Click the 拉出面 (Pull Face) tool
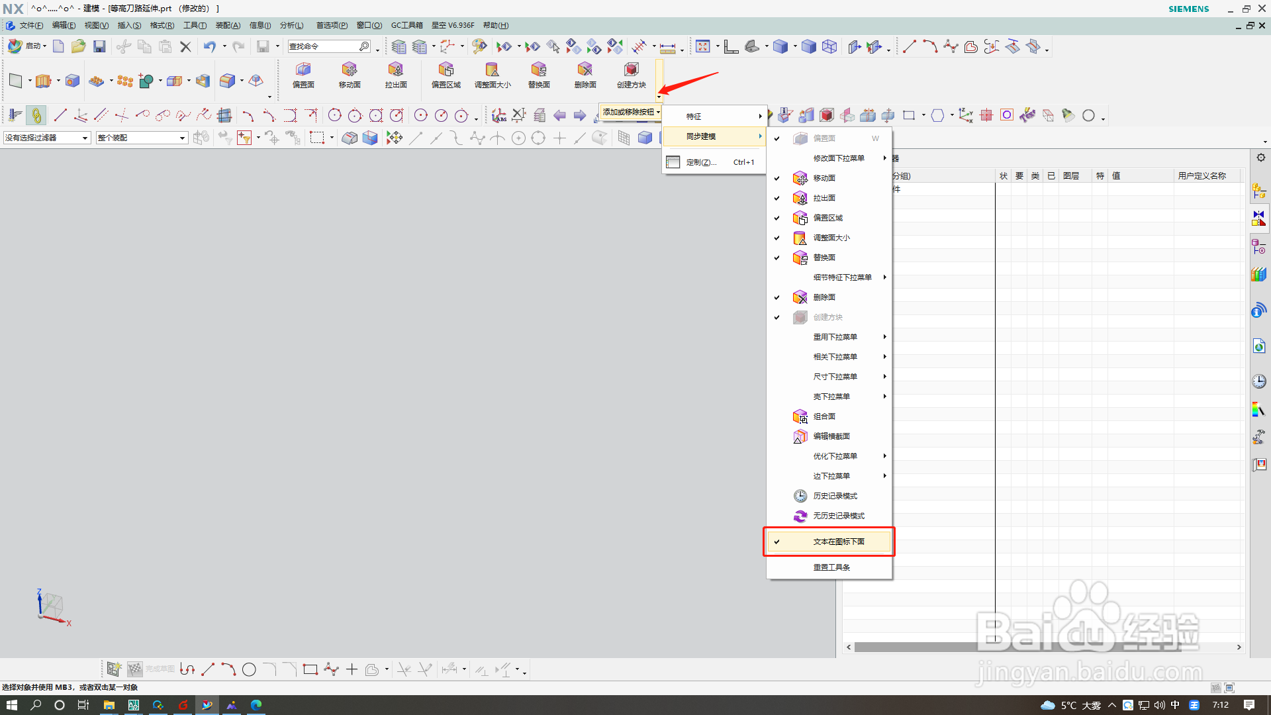The height and width of the screenshot is (715, 1271). [396, 70]
